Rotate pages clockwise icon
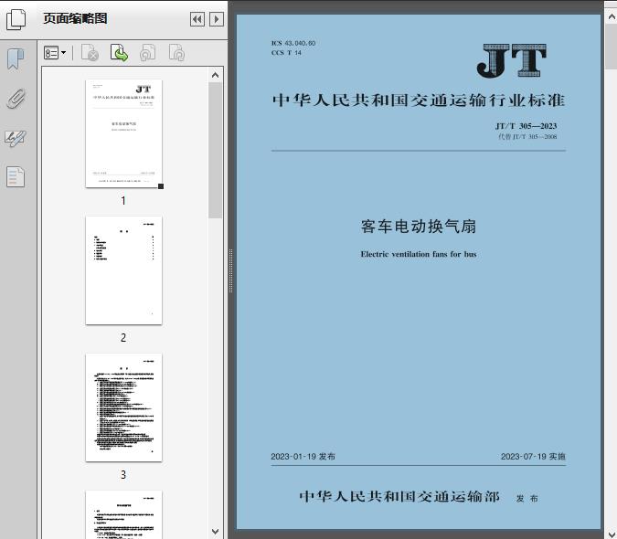 176,53
